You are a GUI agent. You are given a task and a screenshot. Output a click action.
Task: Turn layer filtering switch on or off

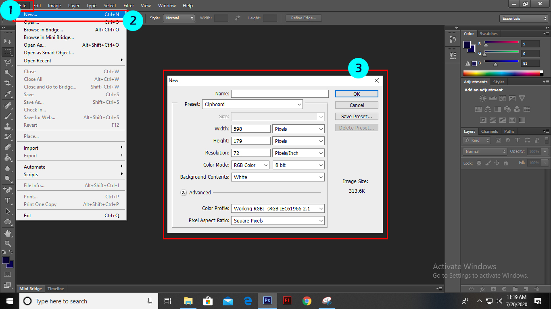(546, 140)
